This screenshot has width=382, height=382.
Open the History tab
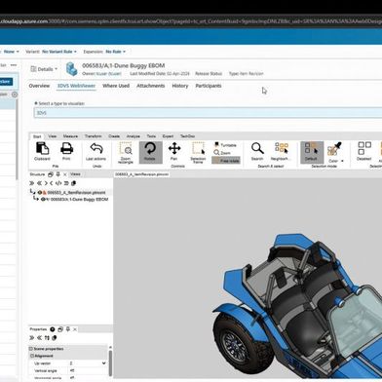180,86
